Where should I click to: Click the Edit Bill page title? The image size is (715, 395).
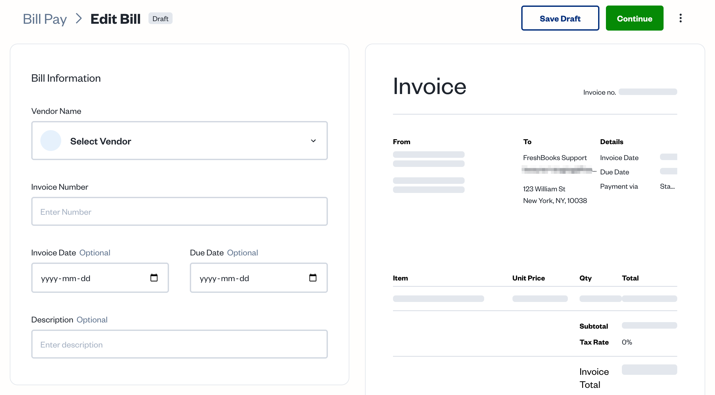point(116,19)
